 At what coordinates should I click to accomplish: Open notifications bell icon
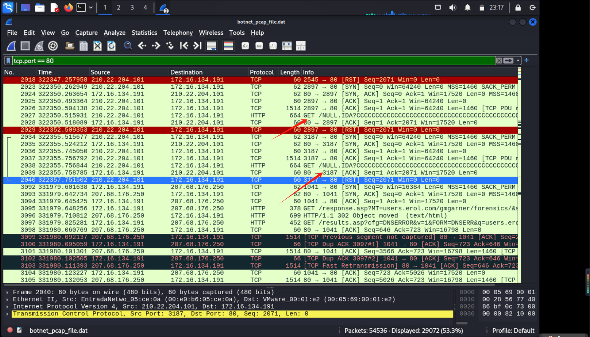pyautogui.click(x=467, y=8)
